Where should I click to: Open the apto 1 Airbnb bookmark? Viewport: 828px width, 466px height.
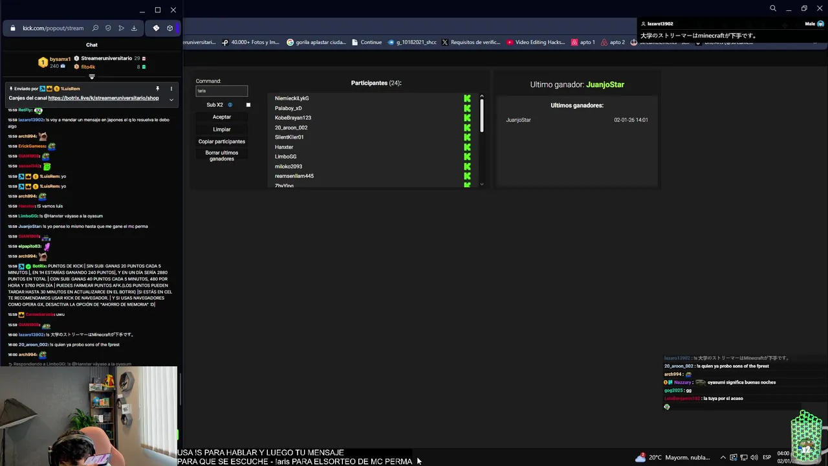click(583, 42)
